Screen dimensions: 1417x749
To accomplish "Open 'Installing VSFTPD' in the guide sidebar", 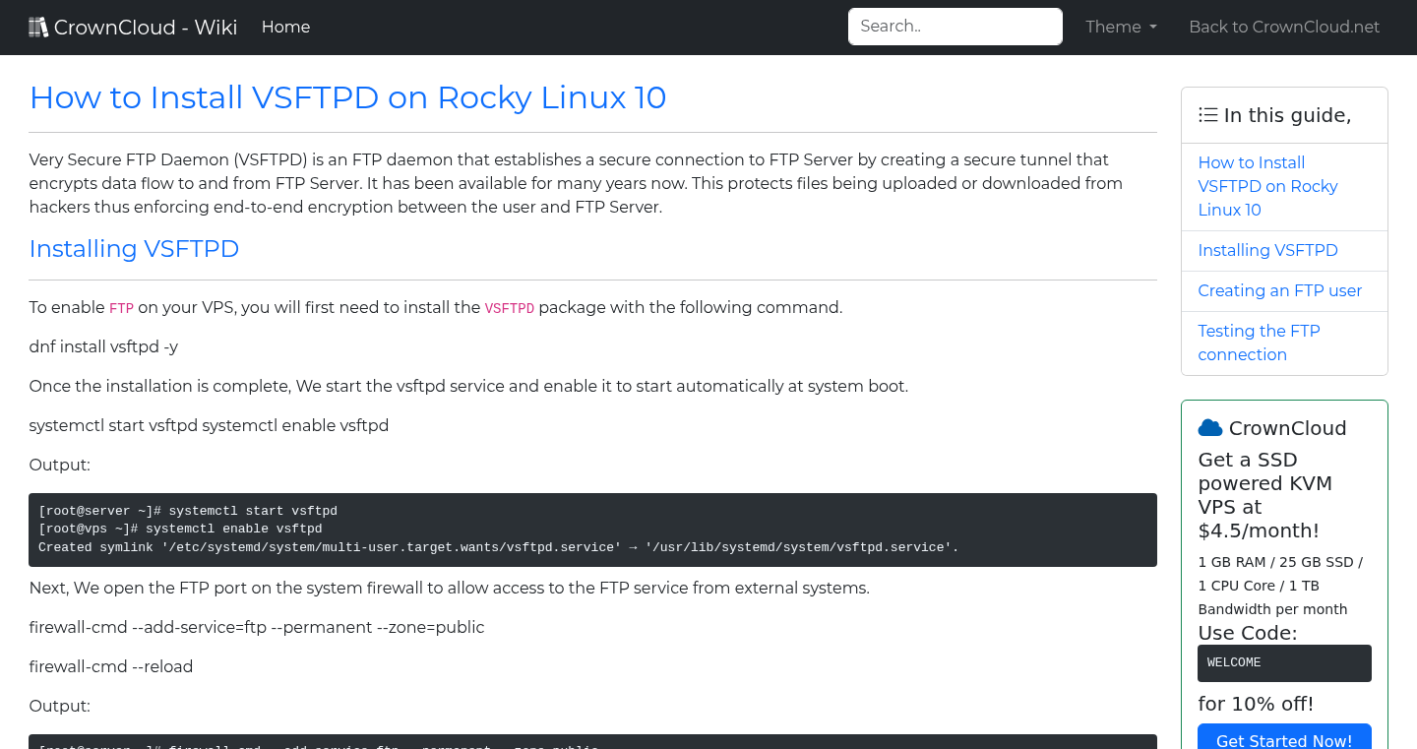I will coord(1267,250).
